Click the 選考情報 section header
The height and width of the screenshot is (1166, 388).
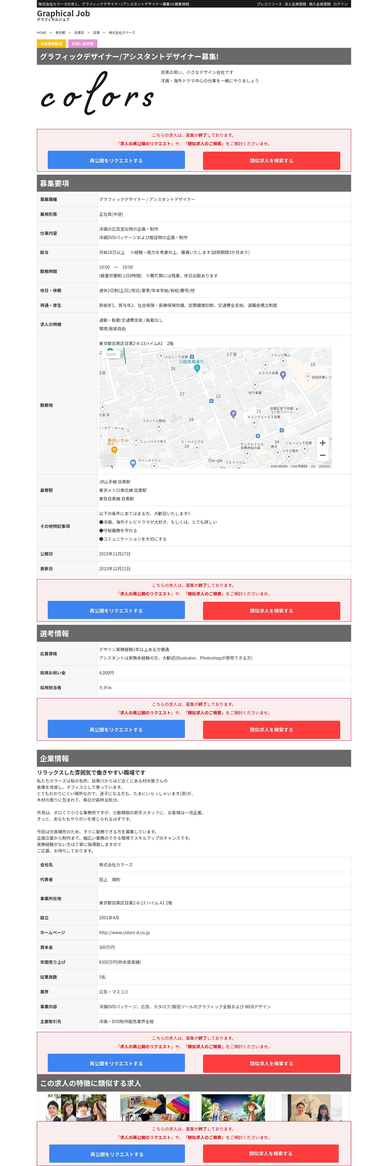click(194, 633)
